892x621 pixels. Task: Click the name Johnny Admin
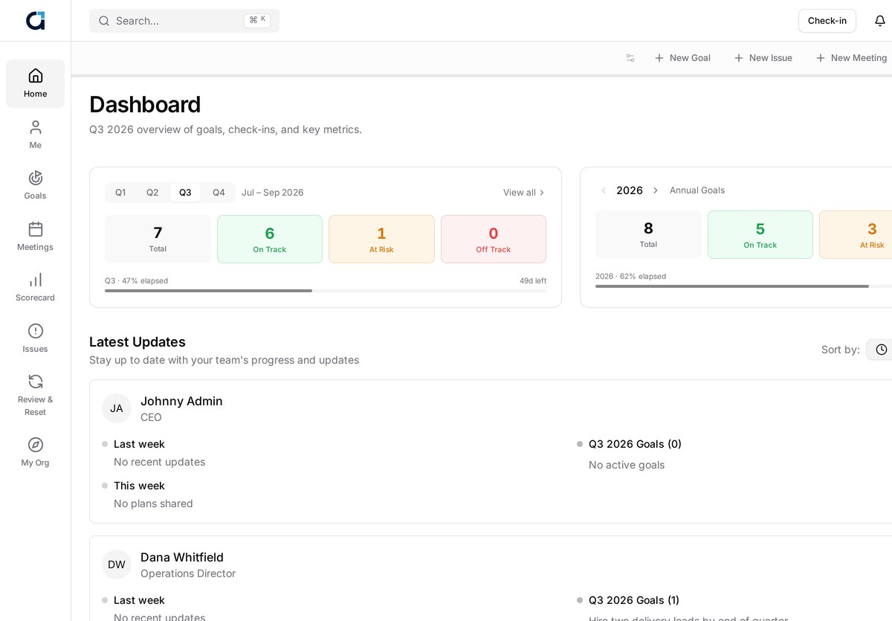pos(181,401)
